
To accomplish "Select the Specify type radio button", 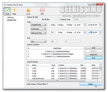I will pos(60,20).
